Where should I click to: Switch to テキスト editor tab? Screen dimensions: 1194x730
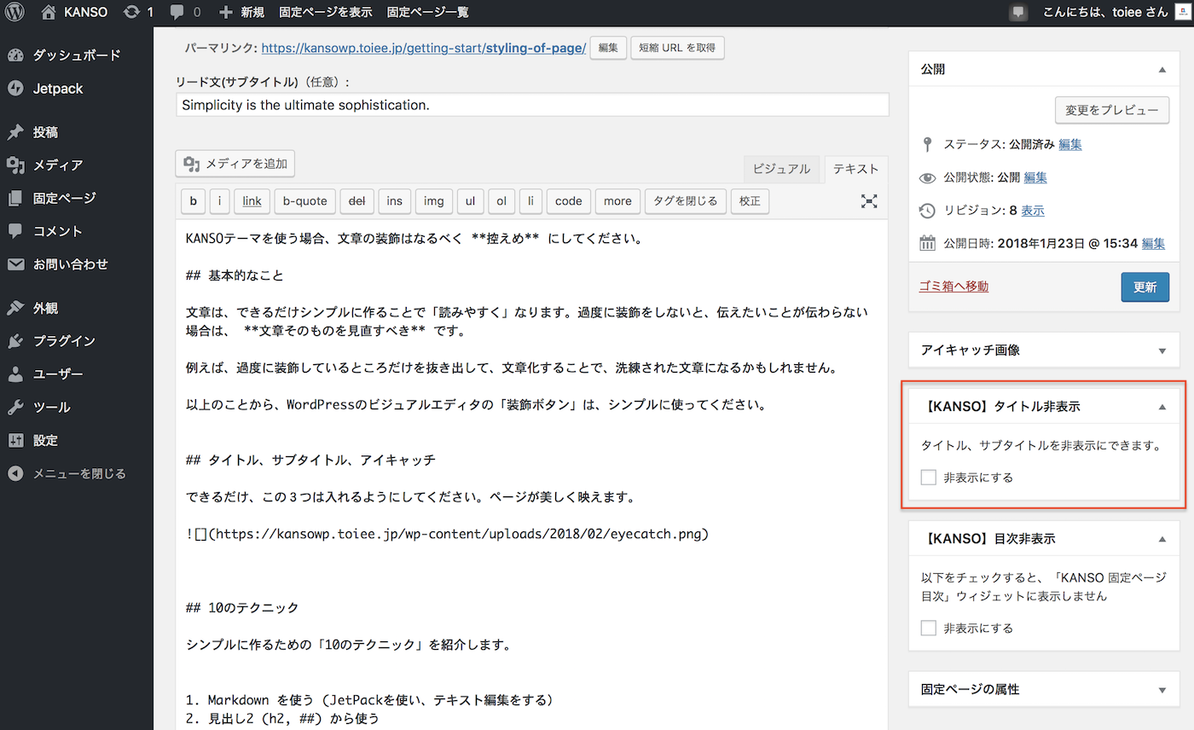click(x=855, y=169)
